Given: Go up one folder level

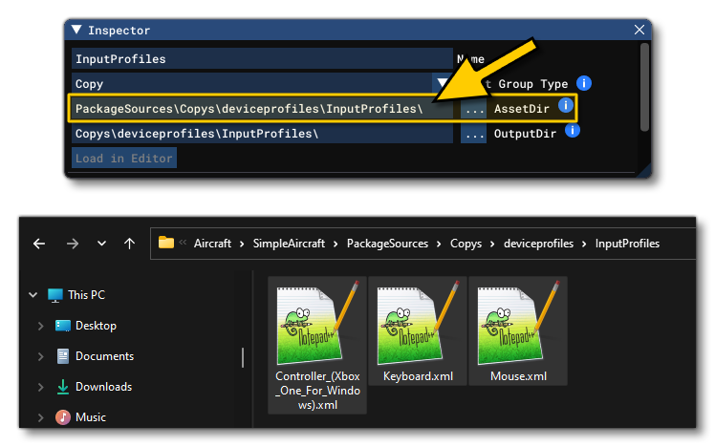Looking at the screenshot, I should coord(129,244).
